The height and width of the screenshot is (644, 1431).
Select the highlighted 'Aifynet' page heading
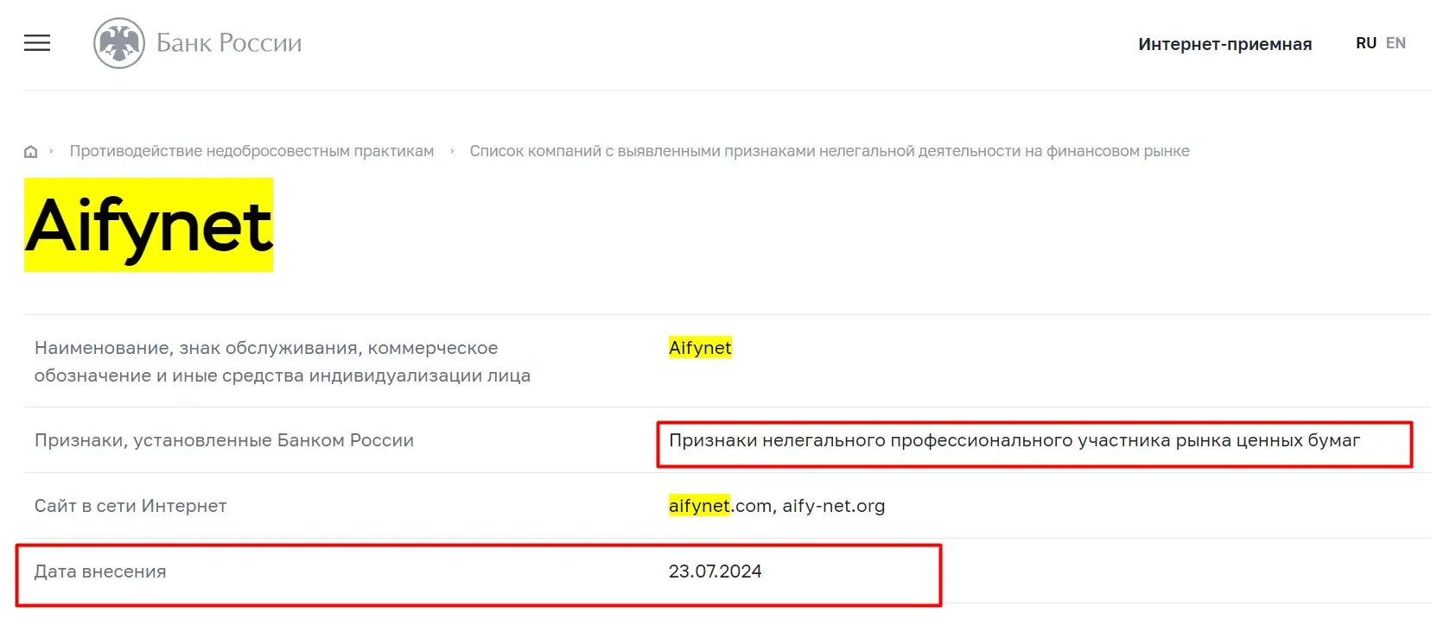click(x=148, y=224)
